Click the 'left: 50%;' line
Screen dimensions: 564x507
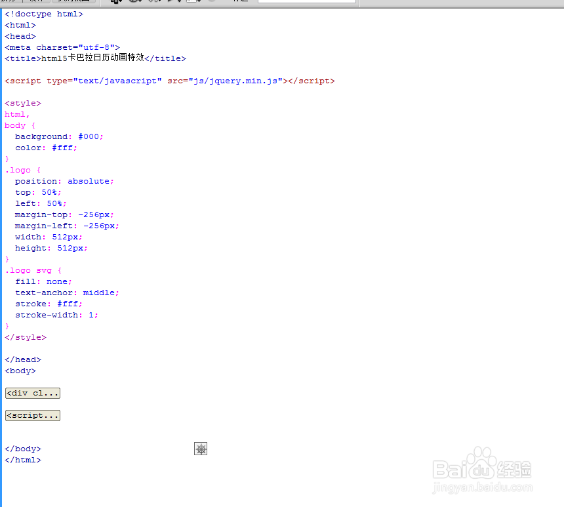[41, 204]
